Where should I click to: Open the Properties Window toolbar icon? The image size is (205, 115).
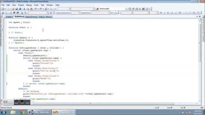133,9
